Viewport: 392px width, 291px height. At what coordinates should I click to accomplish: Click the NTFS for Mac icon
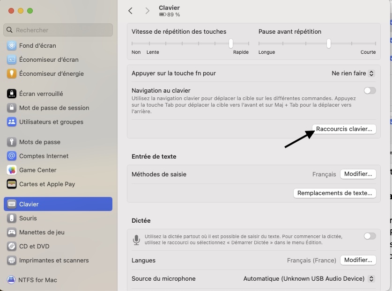pyautogui.click(x=11, y=280)
